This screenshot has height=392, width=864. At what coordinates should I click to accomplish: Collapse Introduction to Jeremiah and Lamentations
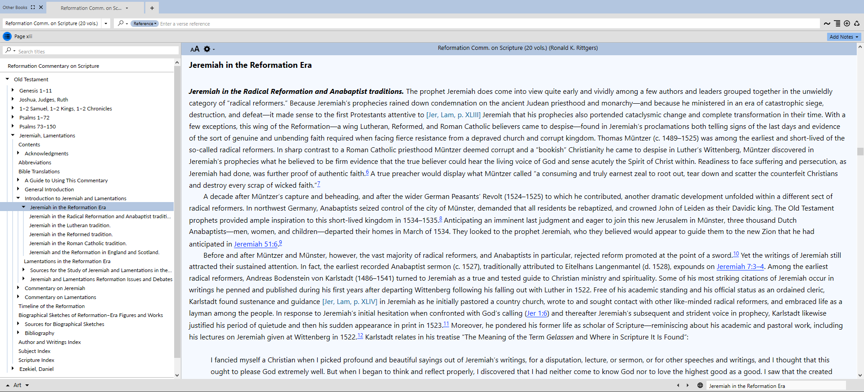click(x=18, y=198)
